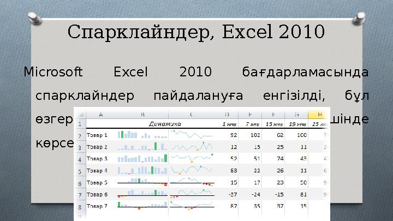Select the 'Товар 1' cell

[97, 135]
